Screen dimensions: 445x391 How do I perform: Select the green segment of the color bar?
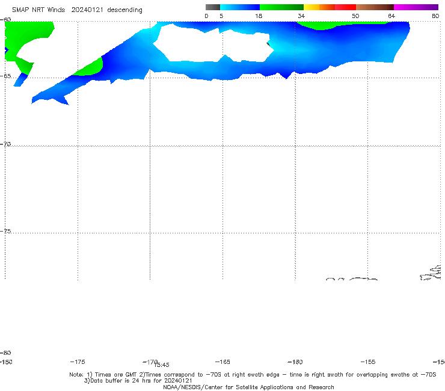(x=281, y=7)
